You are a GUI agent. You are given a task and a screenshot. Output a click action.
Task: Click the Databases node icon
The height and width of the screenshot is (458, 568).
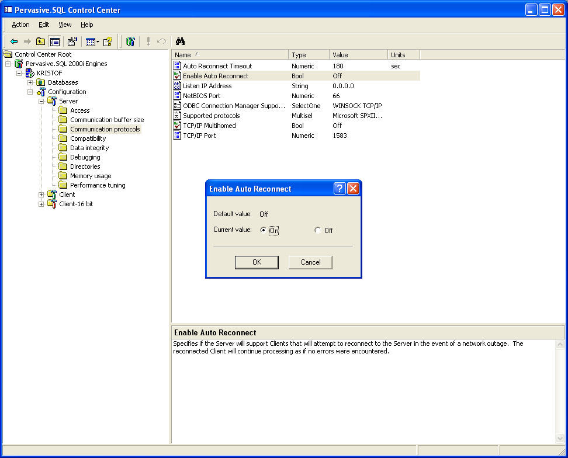[x=41, y=82]
